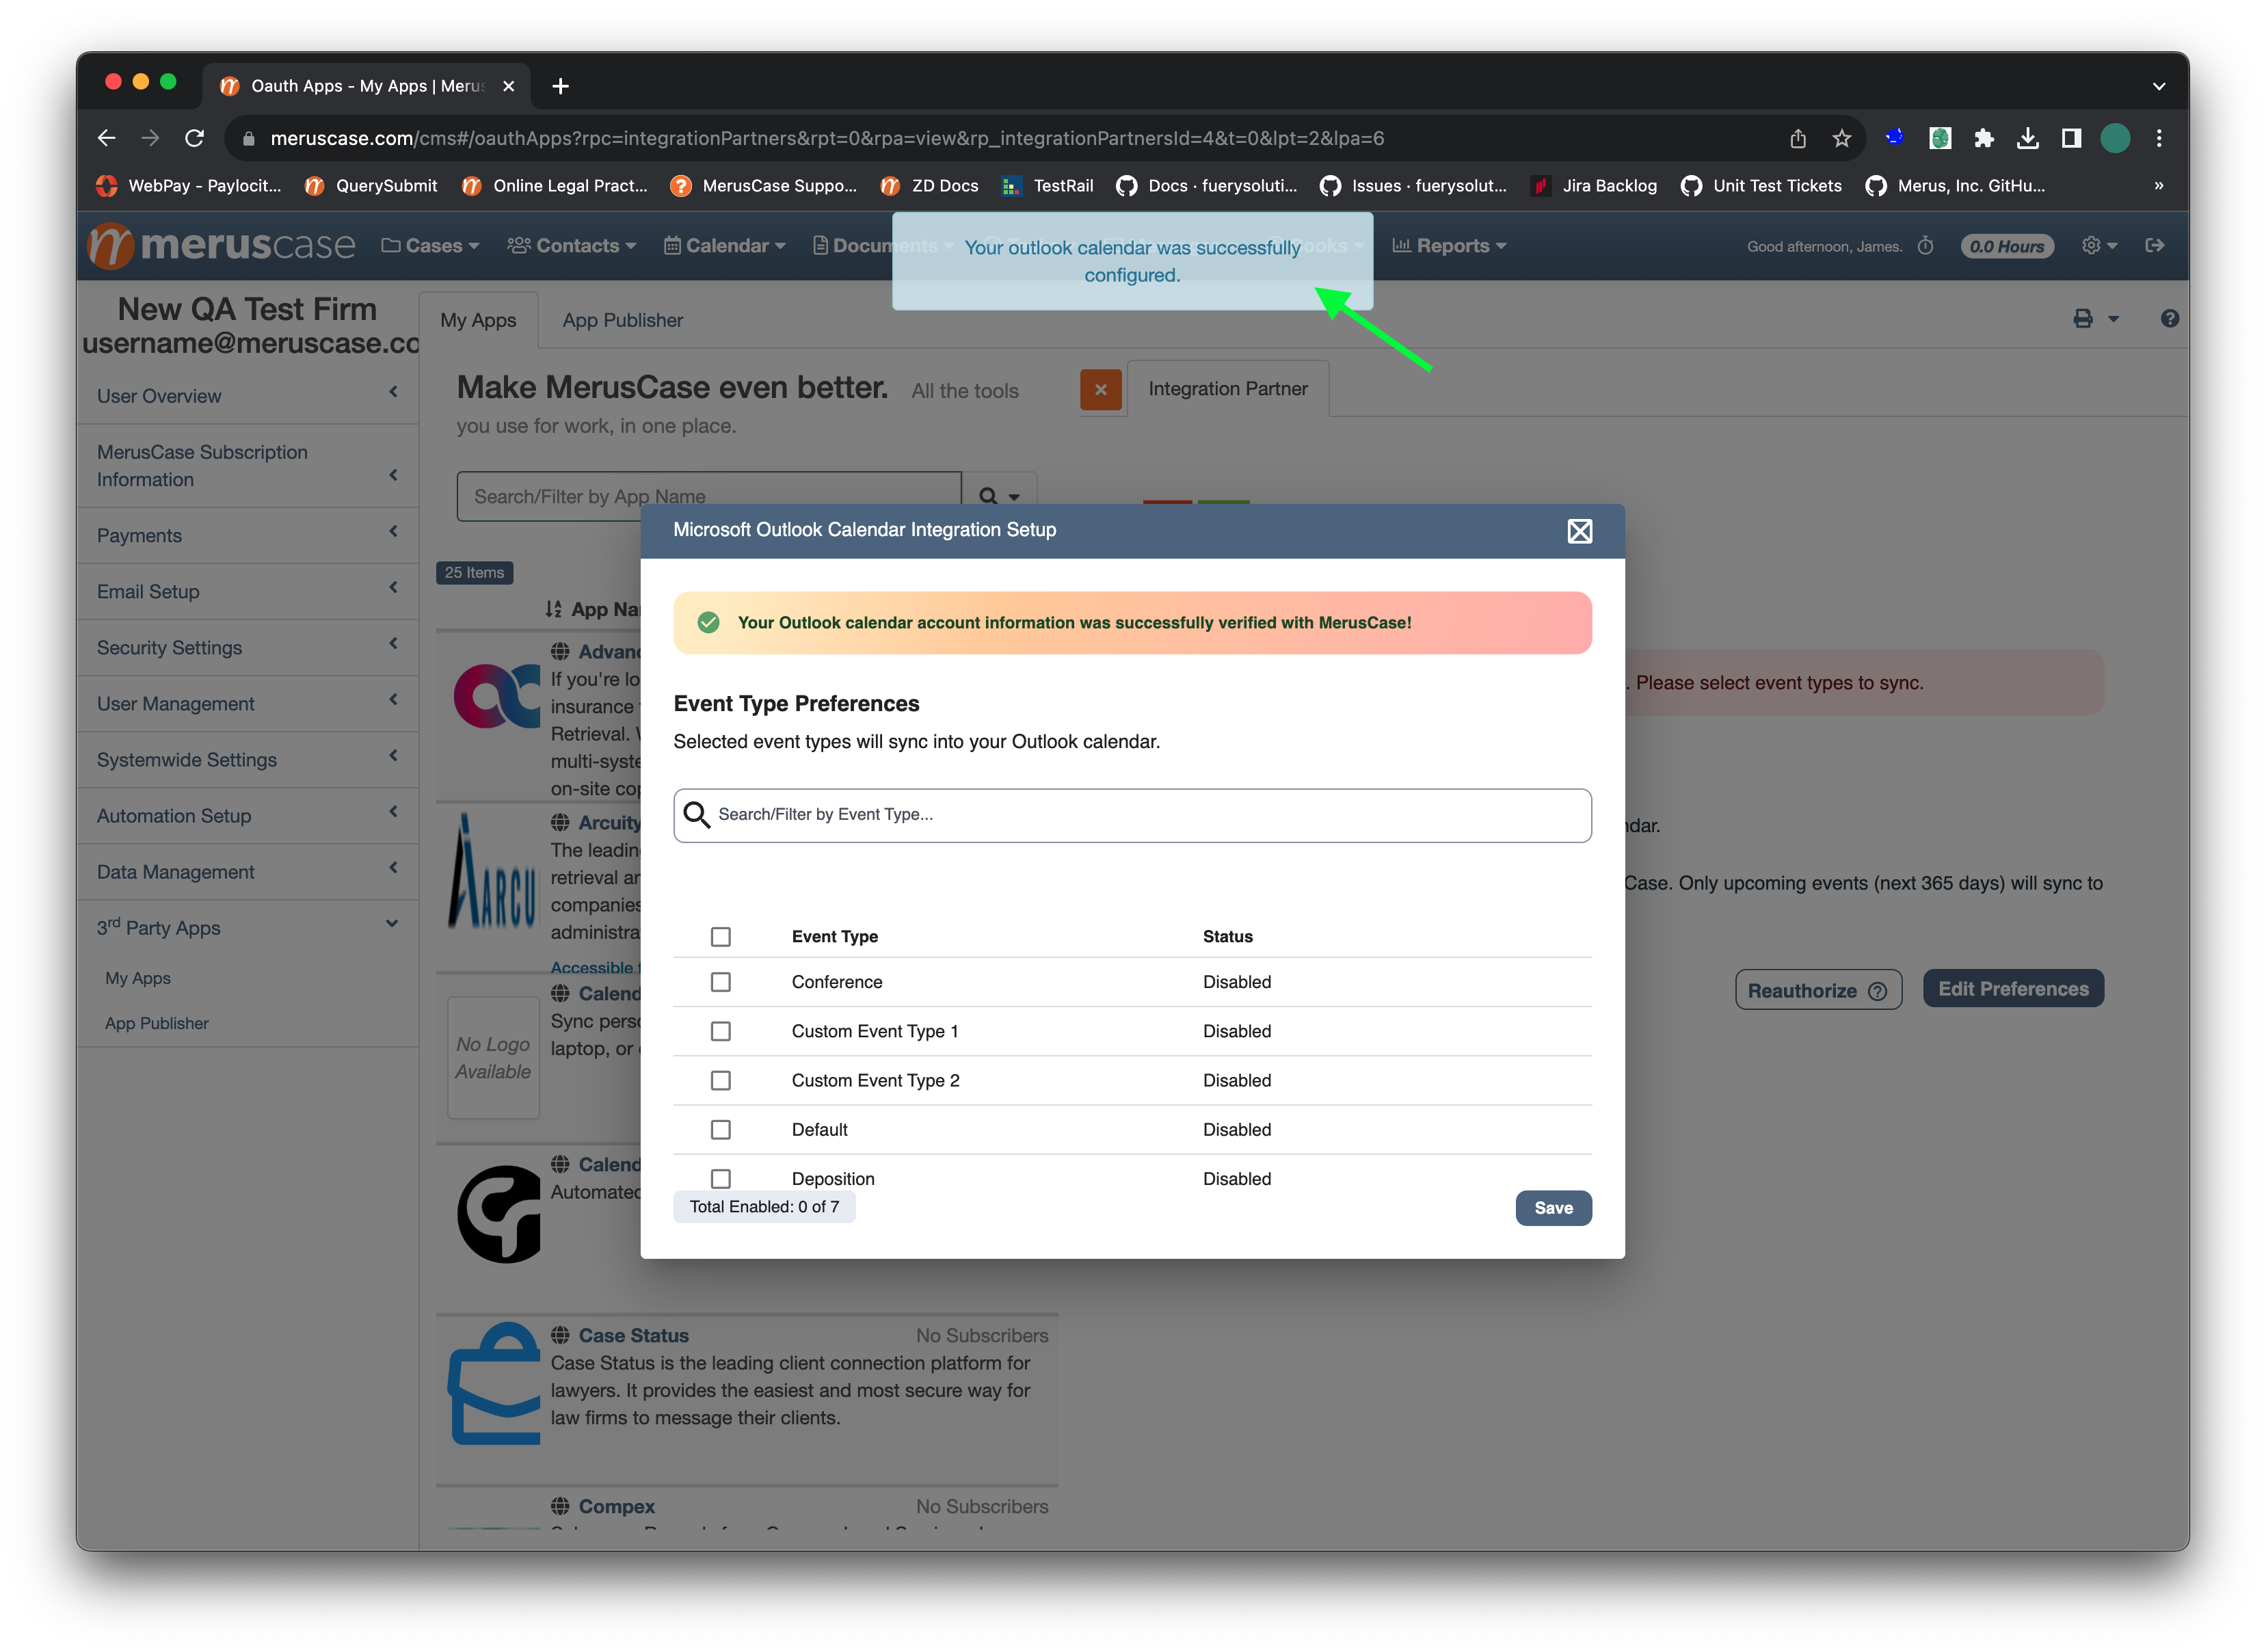Open My Apps in the sidebar
The height and width of the screenshot is (1652, 2266).
pyautogui.click(x=138, y=978)
